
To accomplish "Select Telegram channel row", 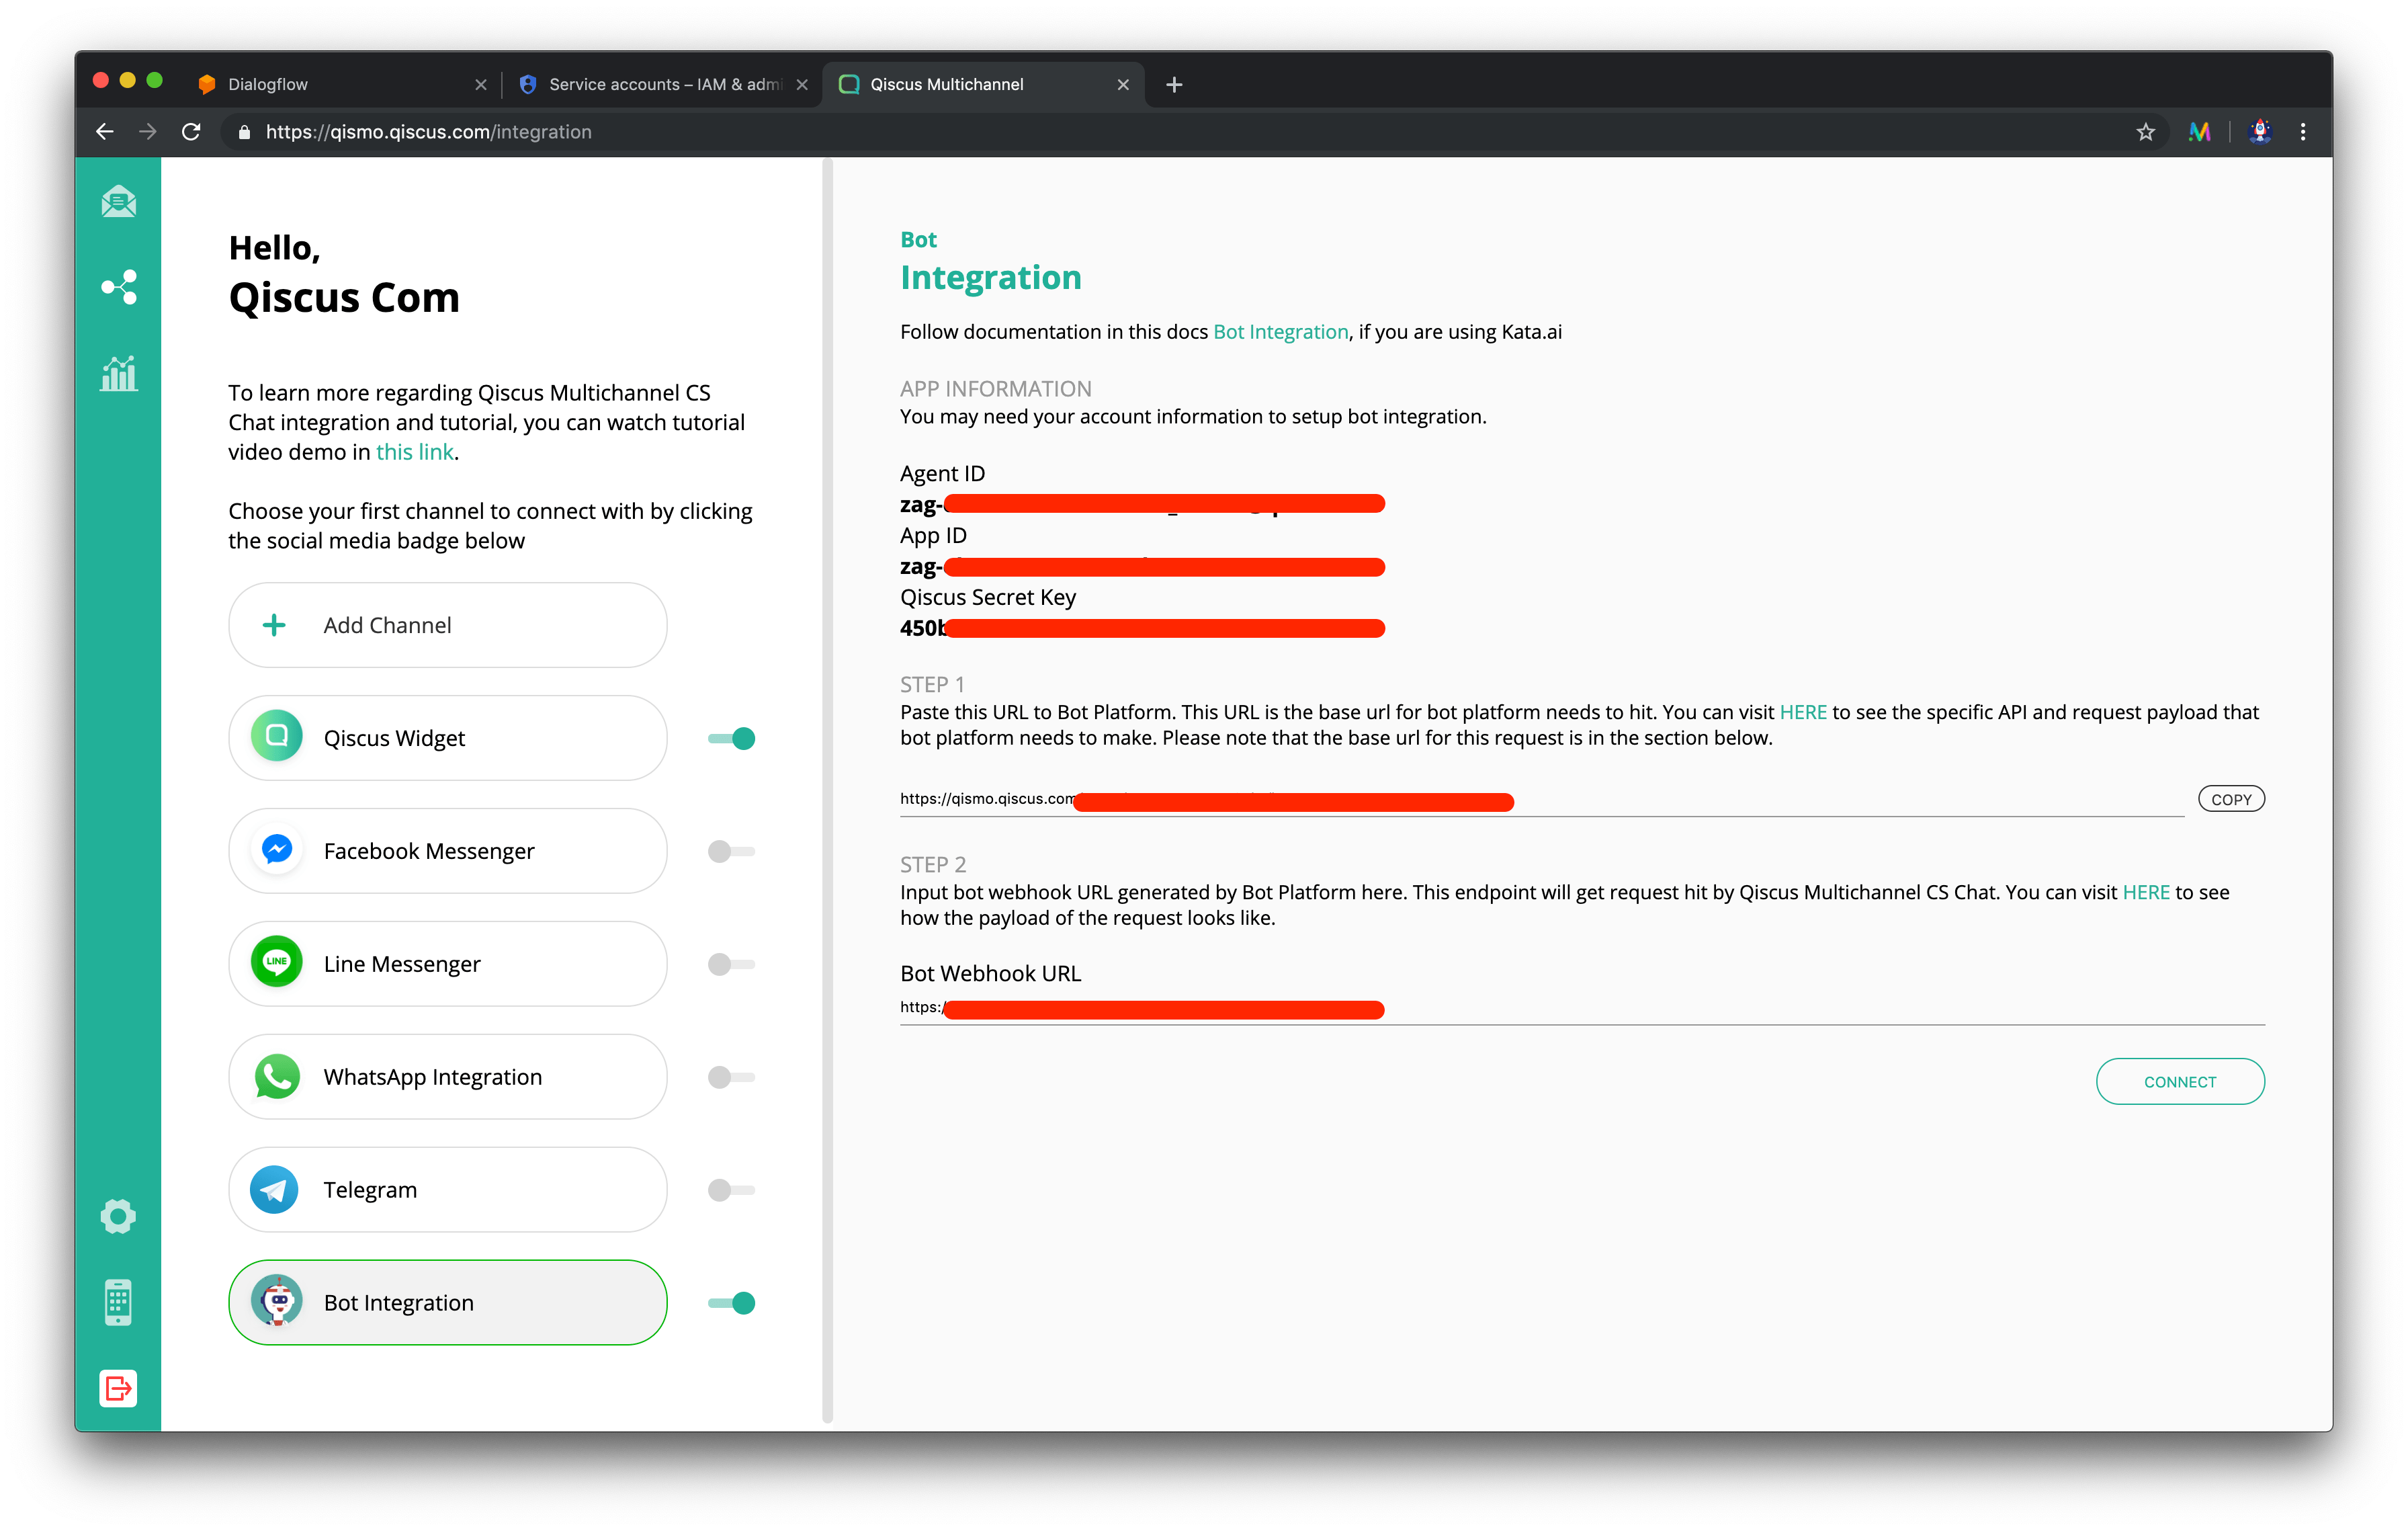I will pos(447,1189).
